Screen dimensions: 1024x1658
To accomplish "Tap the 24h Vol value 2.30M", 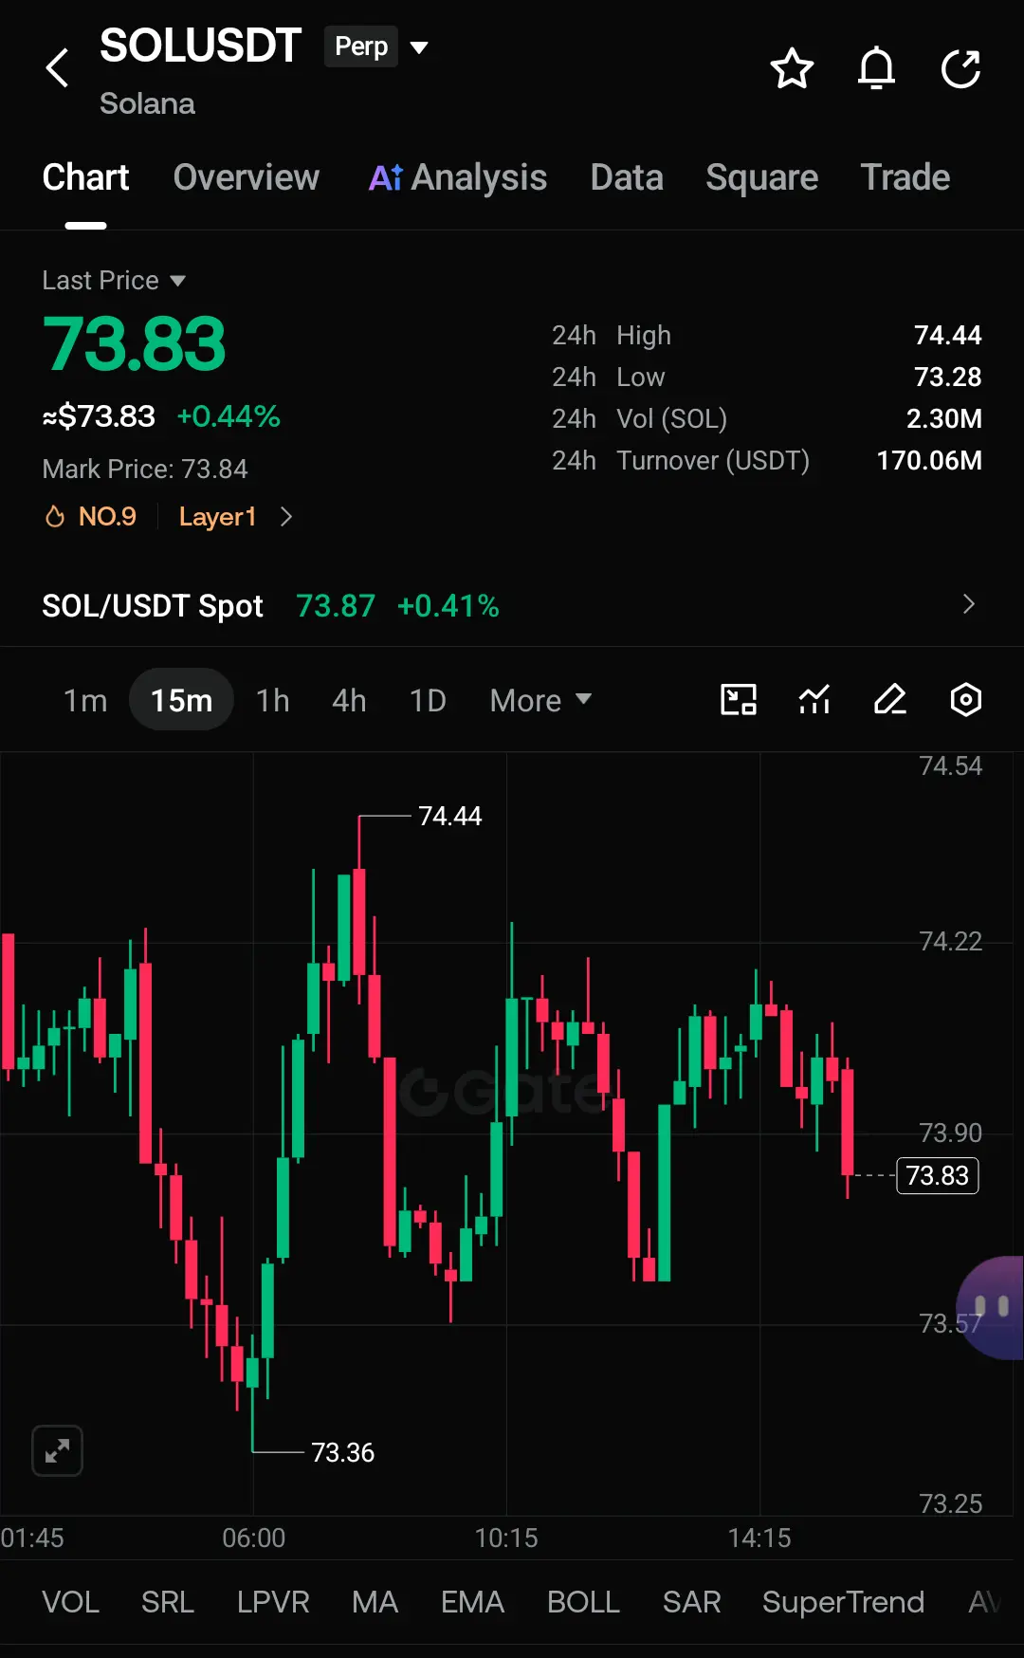I will coord(944,419).
